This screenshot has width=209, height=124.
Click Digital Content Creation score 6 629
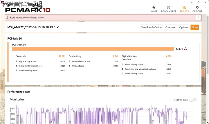[169, 56]
